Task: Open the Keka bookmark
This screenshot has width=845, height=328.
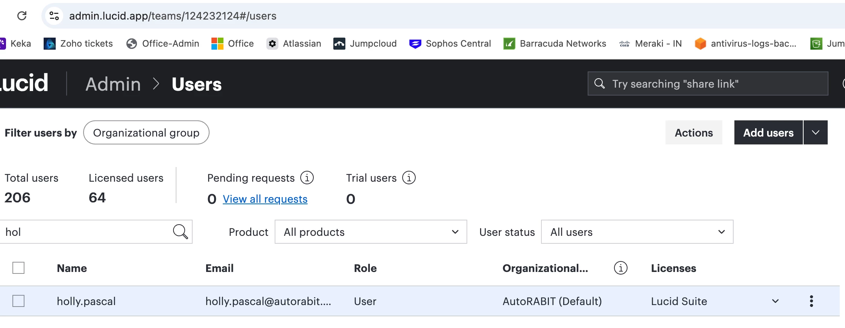Action: [15, 44]
